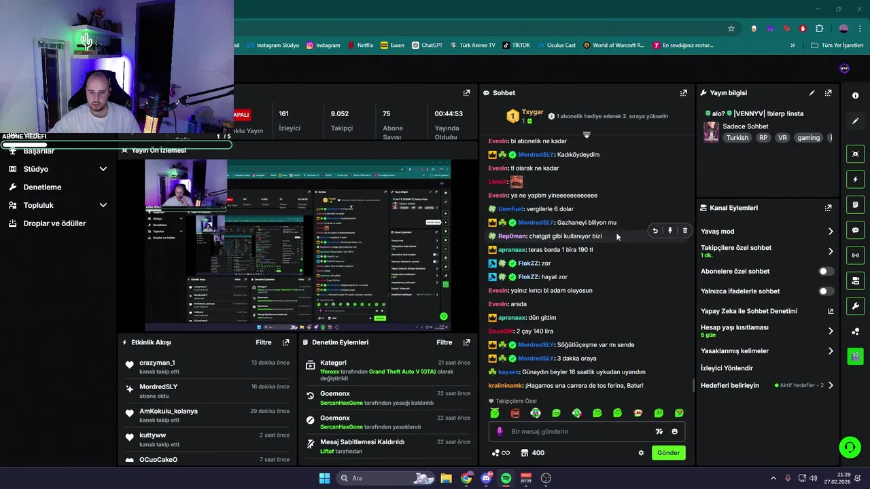Open the TİKTOK bookmark

click(516, 46)
